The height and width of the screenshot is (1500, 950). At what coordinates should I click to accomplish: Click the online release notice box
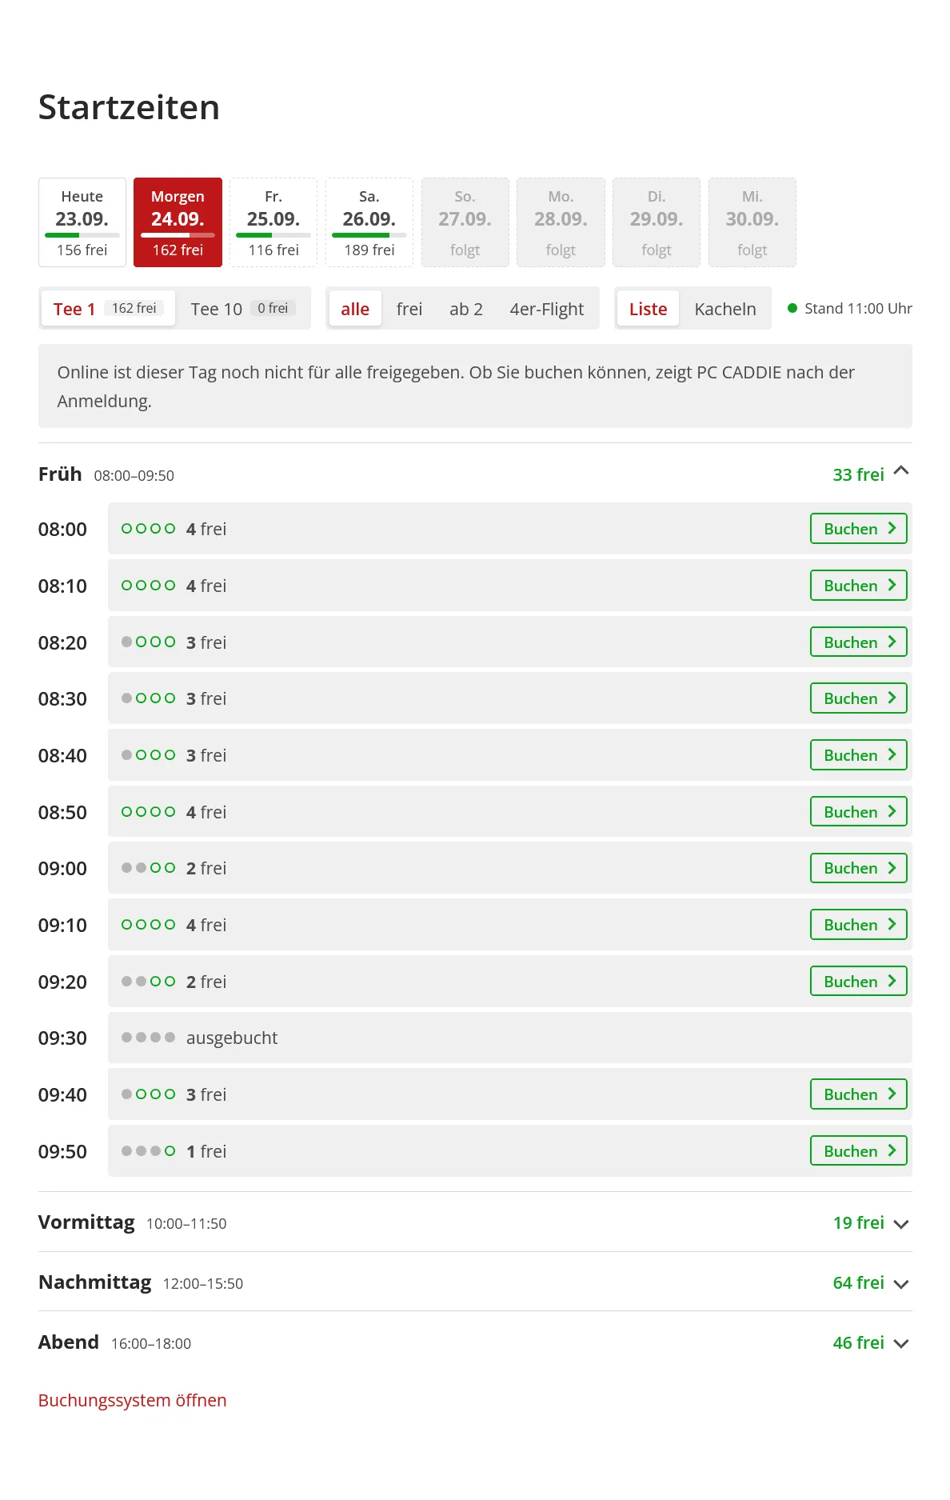pos(475,386)
